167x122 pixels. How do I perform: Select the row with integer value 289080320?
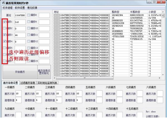pyautogui.click(x=107, y=20)
